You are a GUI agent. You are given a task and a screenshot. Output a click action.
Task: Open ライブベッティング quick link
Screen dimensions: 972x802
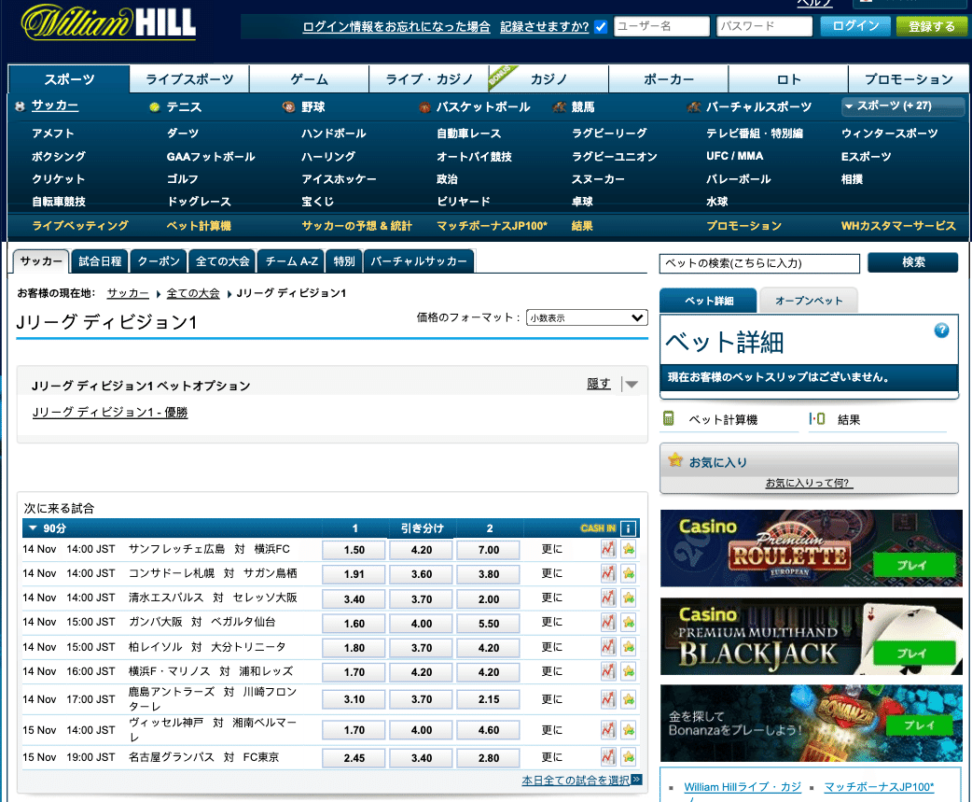tap(80, 226)
